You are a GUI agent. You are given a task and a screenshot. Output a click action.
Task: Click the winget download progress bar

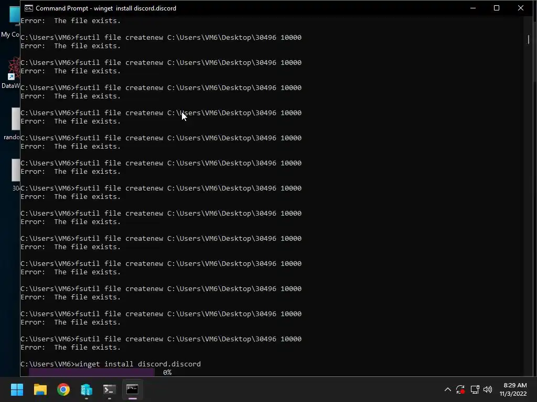(91, 372)
